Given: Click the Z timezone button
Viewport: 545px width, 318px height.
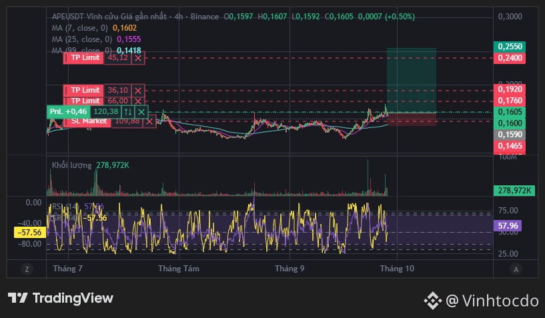Looking at the screenshot, I should point(27,269).
